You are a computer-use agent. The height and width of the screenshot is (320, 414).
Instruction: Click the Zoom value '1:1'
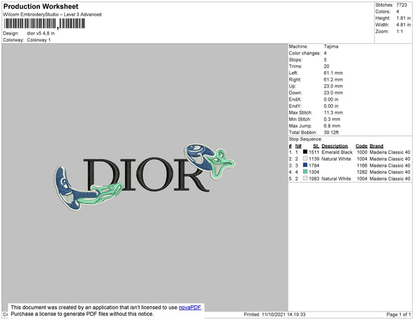point(400,32)
